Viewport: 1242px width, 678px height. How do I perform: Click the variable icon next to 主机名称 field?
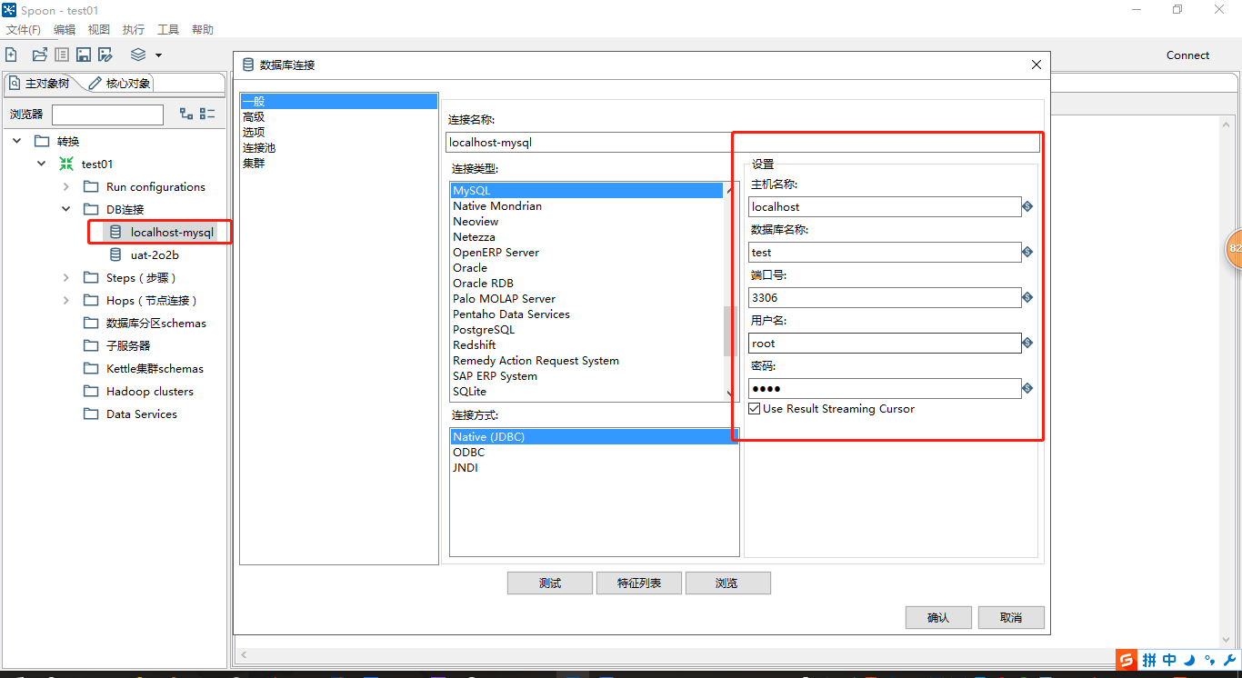(x=1027, y=206)
